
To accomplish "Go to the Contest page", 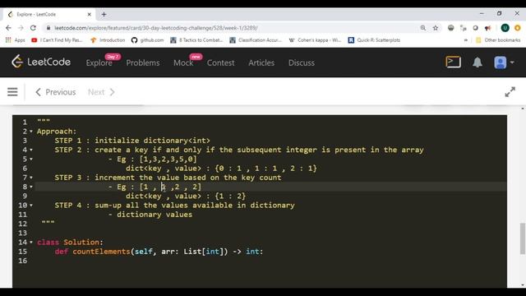I will 221,62.
